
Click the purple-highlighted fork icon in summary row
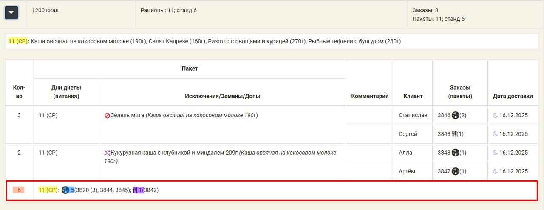pos(135,190)
